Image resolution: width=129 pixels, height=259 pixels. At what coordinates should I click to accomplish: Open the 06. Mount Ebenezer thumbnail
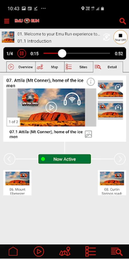(17, 183)
